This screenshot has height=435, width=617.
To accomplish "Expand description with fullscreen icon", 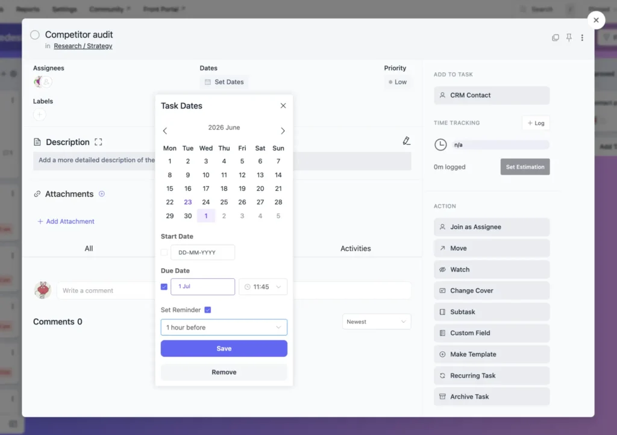I will [98, 142].
